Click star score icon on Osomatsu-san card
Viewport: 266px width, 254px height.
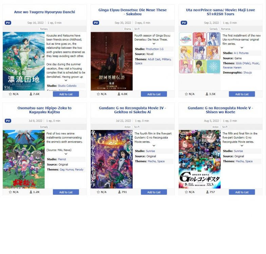10,192
